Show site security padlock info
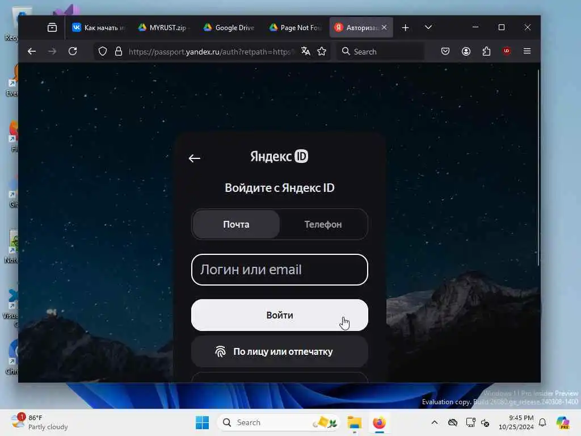The image size is (581, 436). tap(118, 51)
